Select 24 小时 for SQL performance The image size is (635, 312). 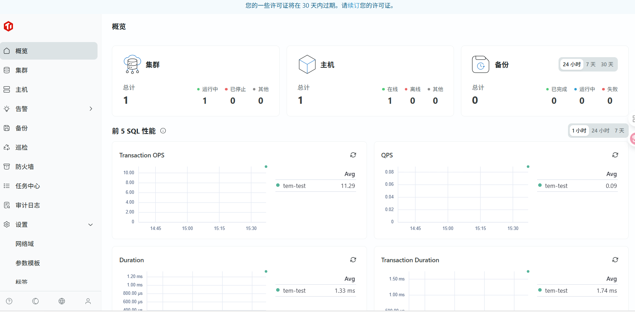coord(600,131)
